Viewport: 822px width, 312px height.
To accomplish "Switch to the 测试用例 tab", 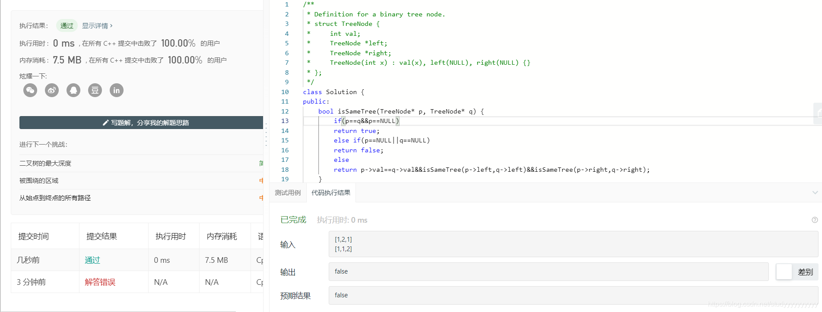I will coord(288,192).
